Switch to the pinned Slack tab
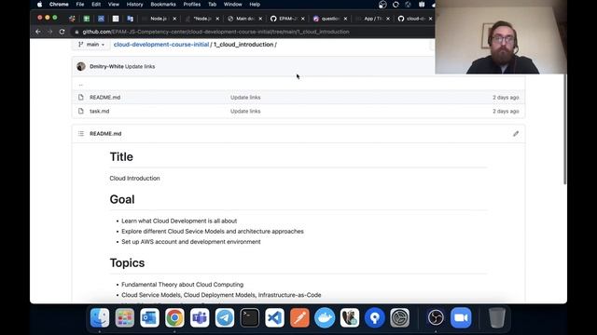The width and height of the screenshot is (597, 335). click(72, 19)
